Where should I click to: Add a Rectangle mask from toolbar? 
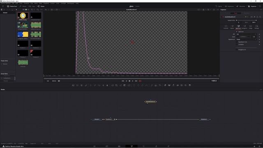tap(134, 85)
